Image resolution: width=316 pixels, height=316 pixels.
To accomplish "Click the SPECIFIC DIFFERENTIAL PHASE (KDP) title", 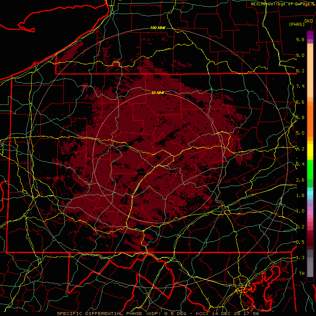I will (110, 314).
